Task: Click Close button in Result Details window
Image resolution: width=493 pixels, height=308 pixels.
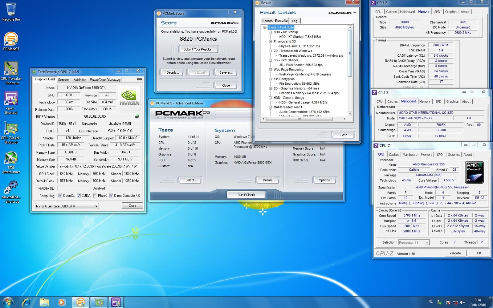Action: 343,135
